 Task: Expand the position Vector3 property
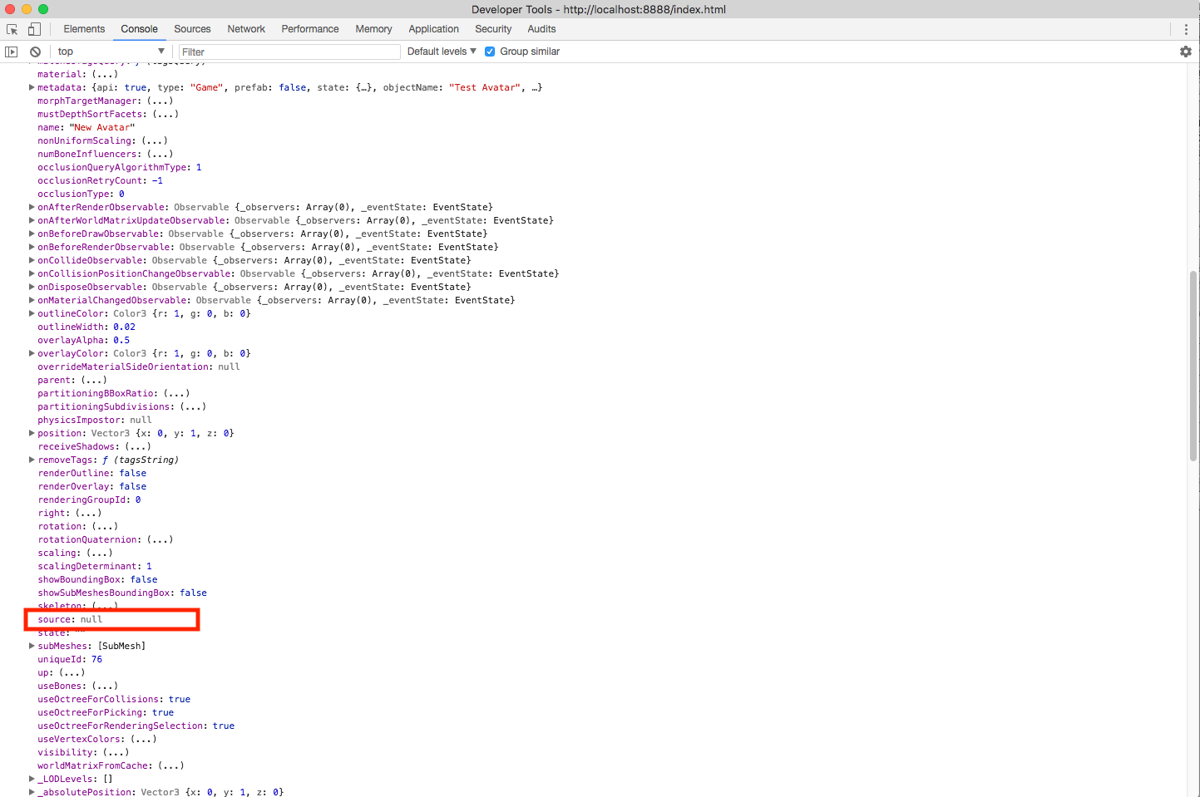click(32, 433)
